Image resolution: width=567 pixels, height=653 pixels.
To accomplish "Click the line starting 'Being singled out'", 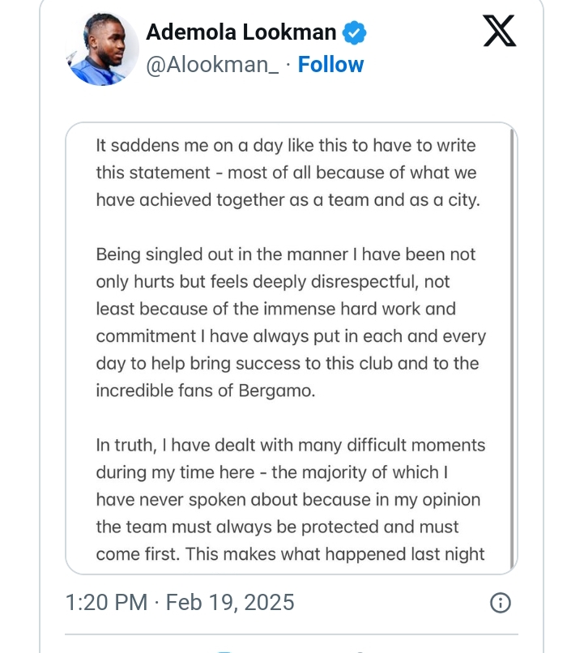I will (x=286, y=254).
